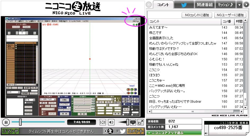This screenshot has width=250, height=136.
Task: Open the 回転 dropdown in interpolation panel
Action: [x=30, y=100]
